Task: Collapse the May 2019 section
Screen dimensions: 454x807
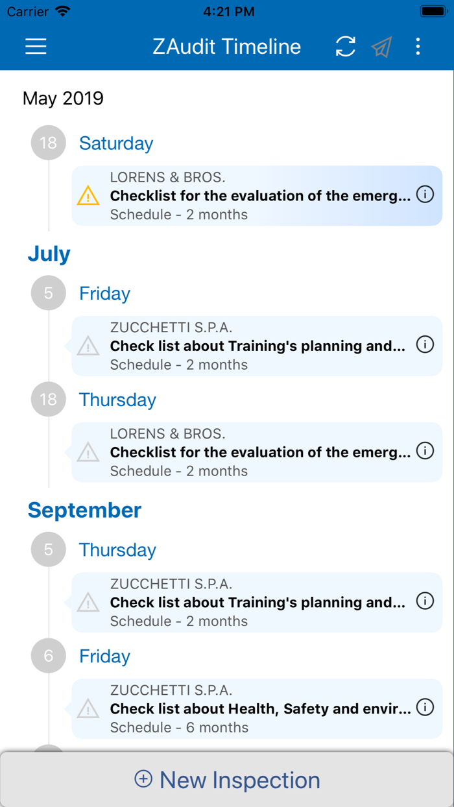Action: coord(63,98)
